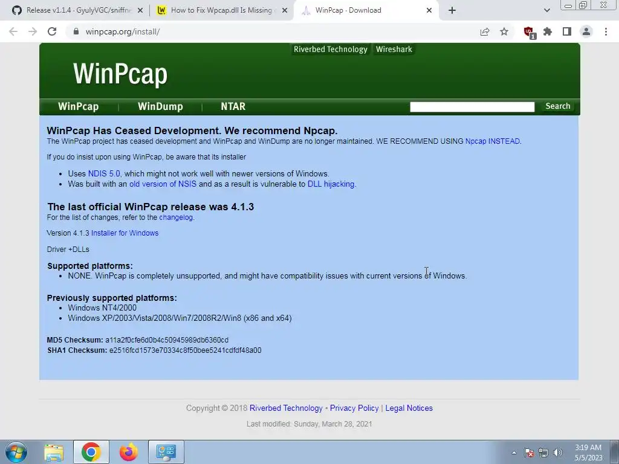619x464 pixels.
Task: Click the Windows NT4/2000 list item
Action: [x=102, y=308]
